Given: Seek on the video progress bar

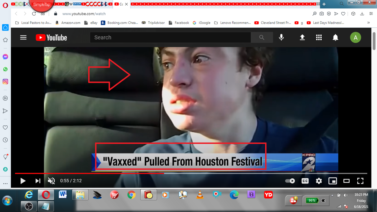Looking at the screenshot, I should tap(236, 173).
